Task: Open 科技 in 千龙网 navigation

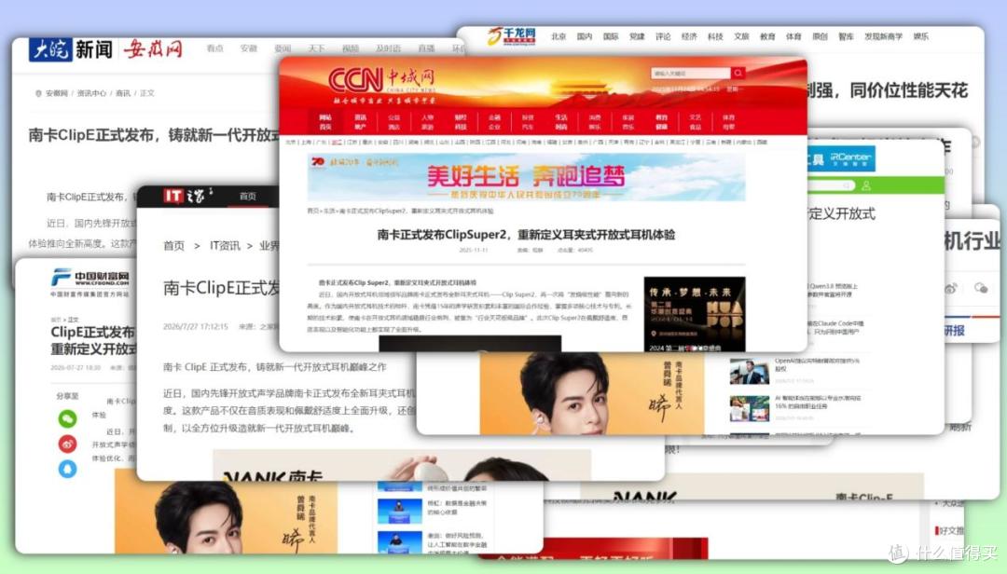Action: click(715, 36)
